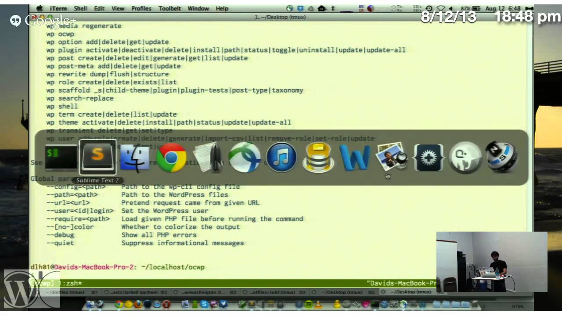Viewport: 562px width, 316px height.
Task: Click the iTerm title '1. ~/Desktop (tmux)'
Action: click(281, 17)
